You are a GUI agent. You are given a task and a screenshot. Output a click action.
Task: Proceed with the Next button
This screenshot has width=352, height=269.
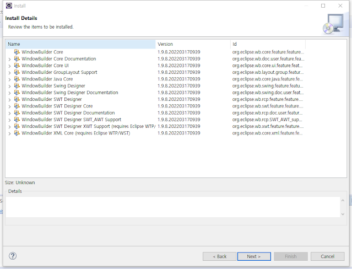coord(254,256)
